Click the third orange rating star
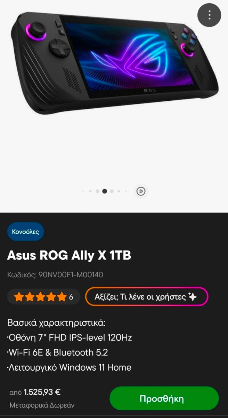 (40, 297)
